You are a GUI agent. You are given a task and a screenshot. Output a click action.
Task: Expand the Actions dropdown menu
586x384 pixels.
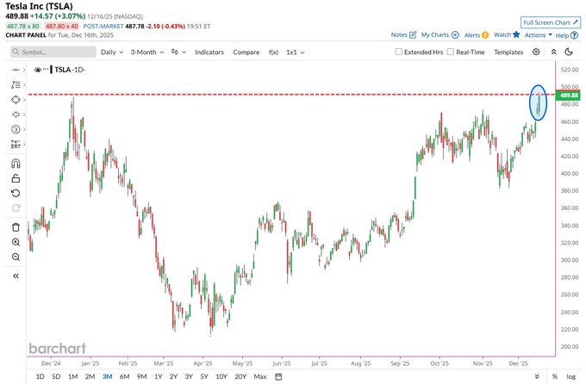[538, 34]
